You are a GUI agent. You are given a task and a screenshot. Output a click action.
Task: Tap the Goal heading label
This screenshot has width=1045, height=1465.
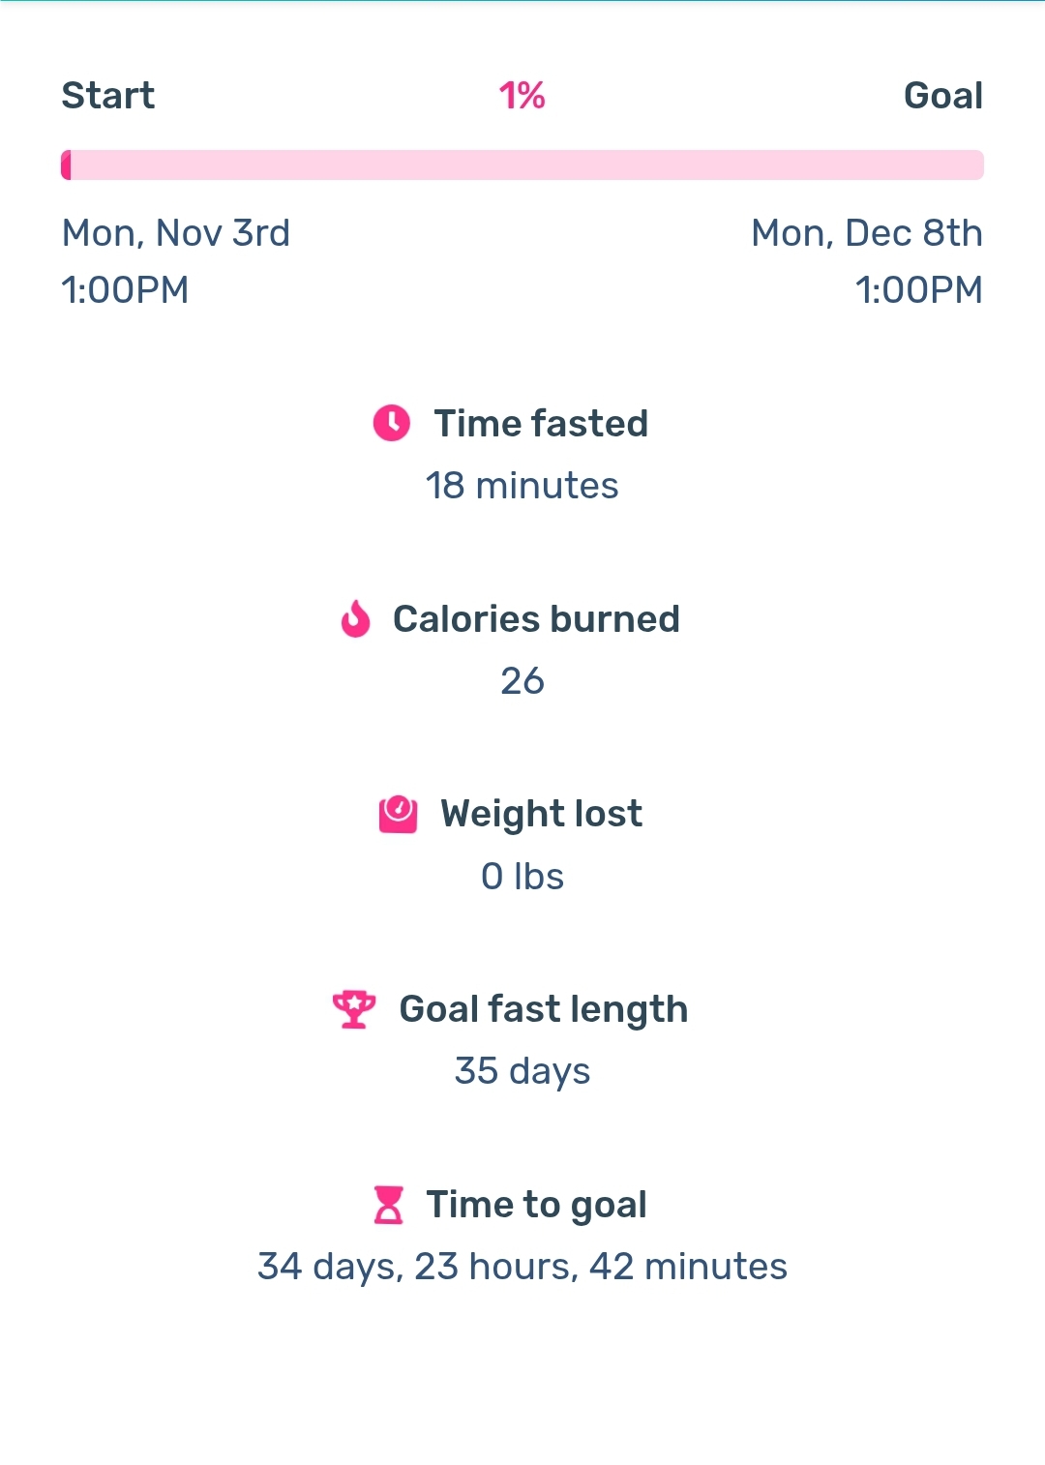pos(942,96)
